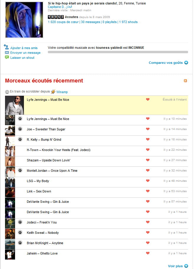Click the arrow icon beside Voir plus
This screenshot has width=194, height=269.
click(x=186, y=266)
